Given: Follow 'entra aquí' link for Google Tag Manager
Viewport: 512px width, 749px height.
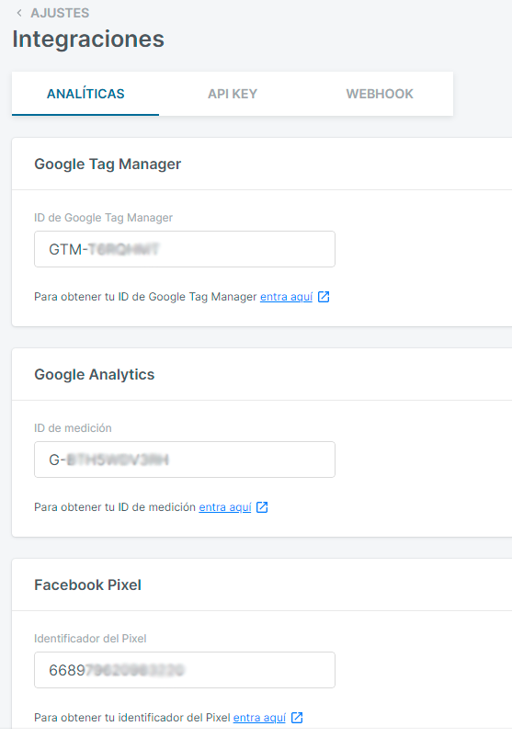Looking at the screenshot, I should pos(286,297).
